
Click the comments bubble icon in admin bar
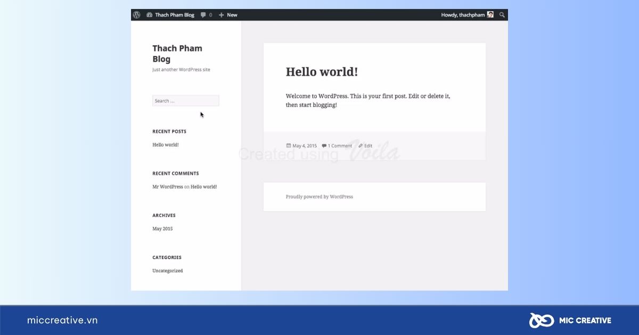coord(203,15)
